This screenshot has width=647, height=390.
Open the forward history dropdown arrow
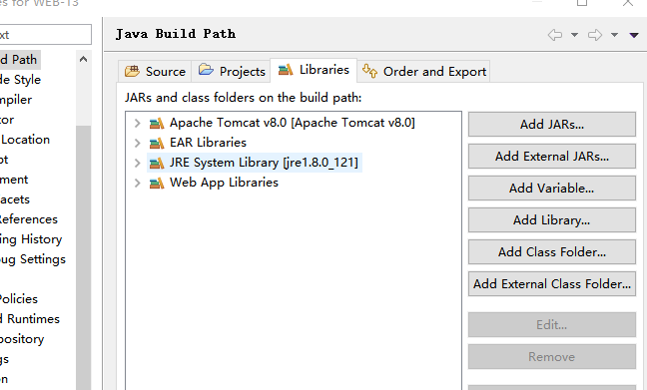pos(614,35)
